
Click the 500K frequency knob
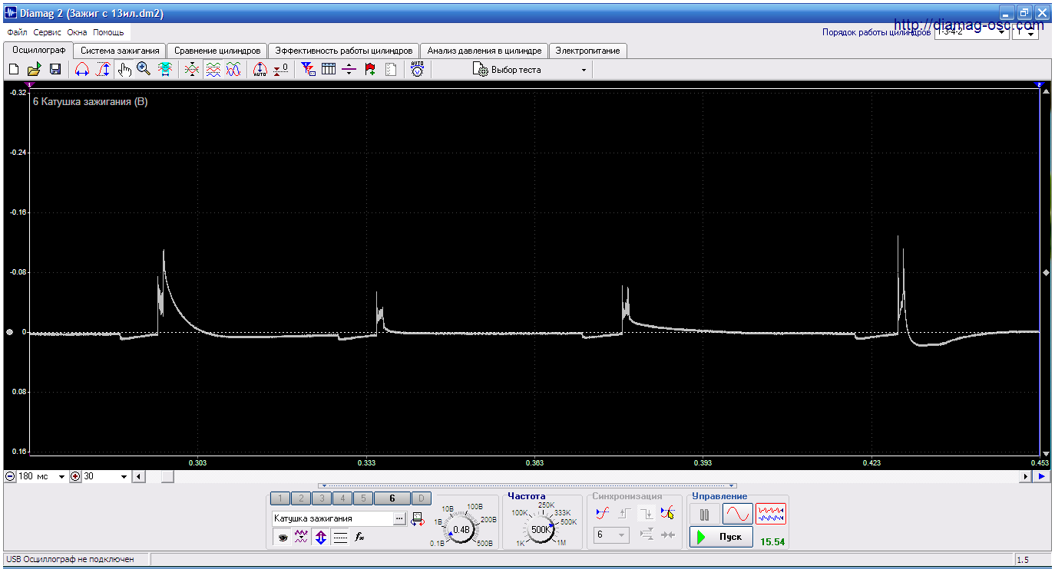541,529
